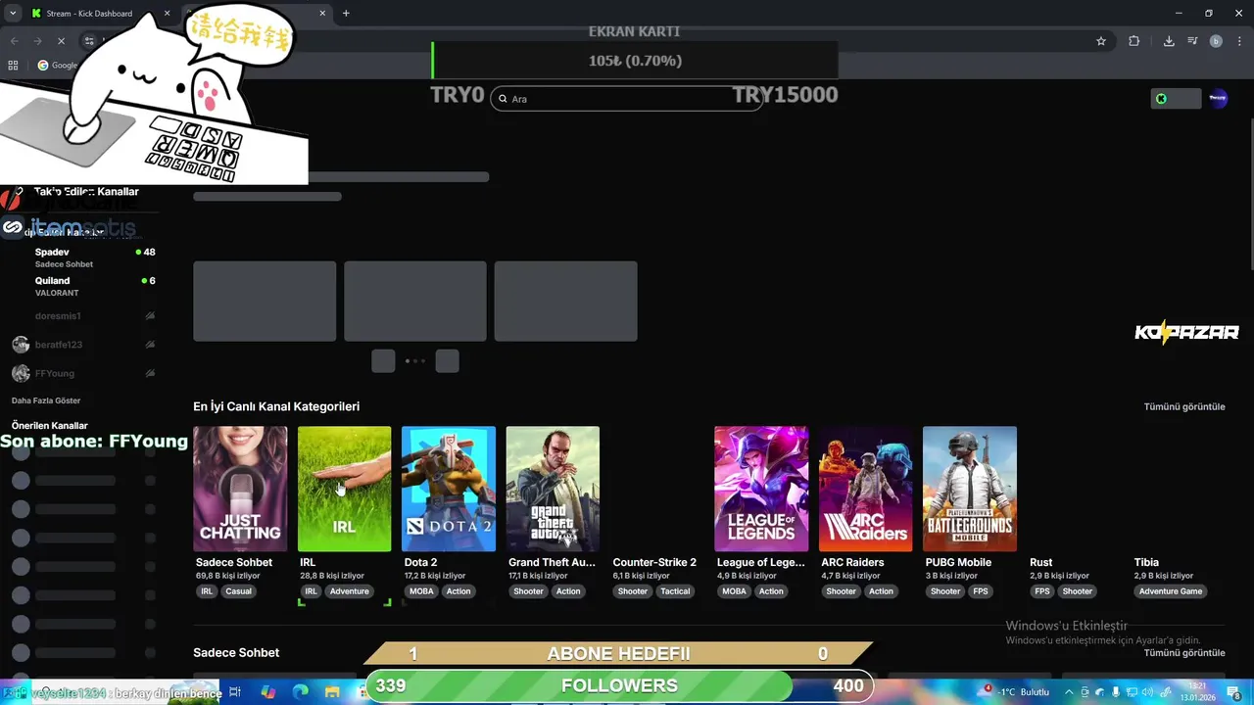This screenshot has height=705, width=1254.
Task: Click the Kick green logo button
Action: click(1176, 99)
